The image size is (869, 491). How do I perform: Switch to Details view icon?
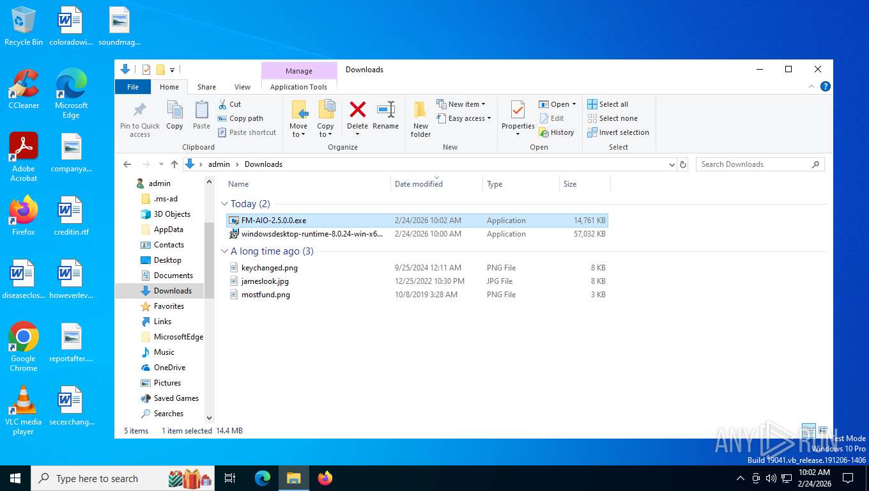(809, 431)
